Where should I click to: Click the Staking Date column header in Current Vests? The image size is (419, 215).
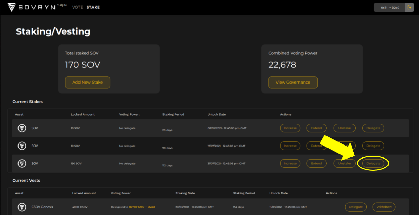[x=185, y=193]
